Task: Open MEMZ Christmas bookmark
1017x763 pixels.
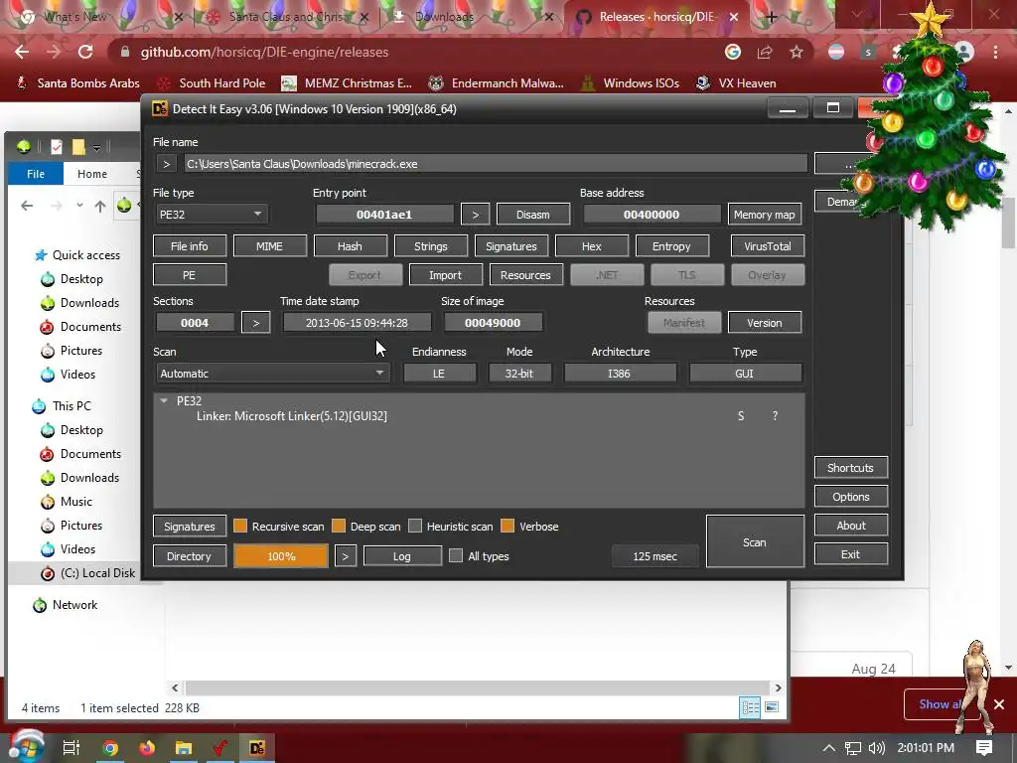Action: pos(347,83)
